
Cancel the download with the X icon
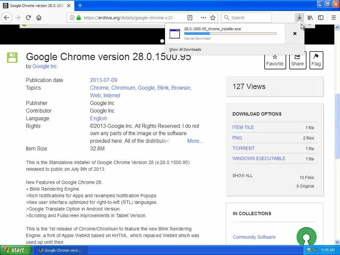295,34
